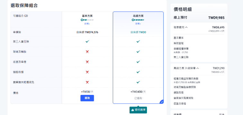This screenshot has height=115, width=243.
Task: Click the TWD9,985 online prepay total
Action: tap(216, 18)
